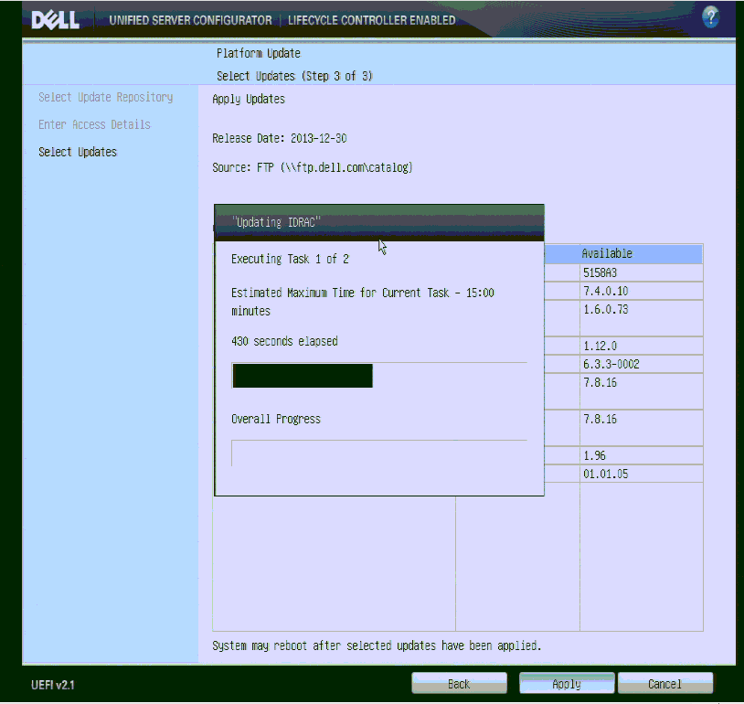744x704 pixels.
Task: Cancel the platform update wizard
Action: click(x=664, y=684)
